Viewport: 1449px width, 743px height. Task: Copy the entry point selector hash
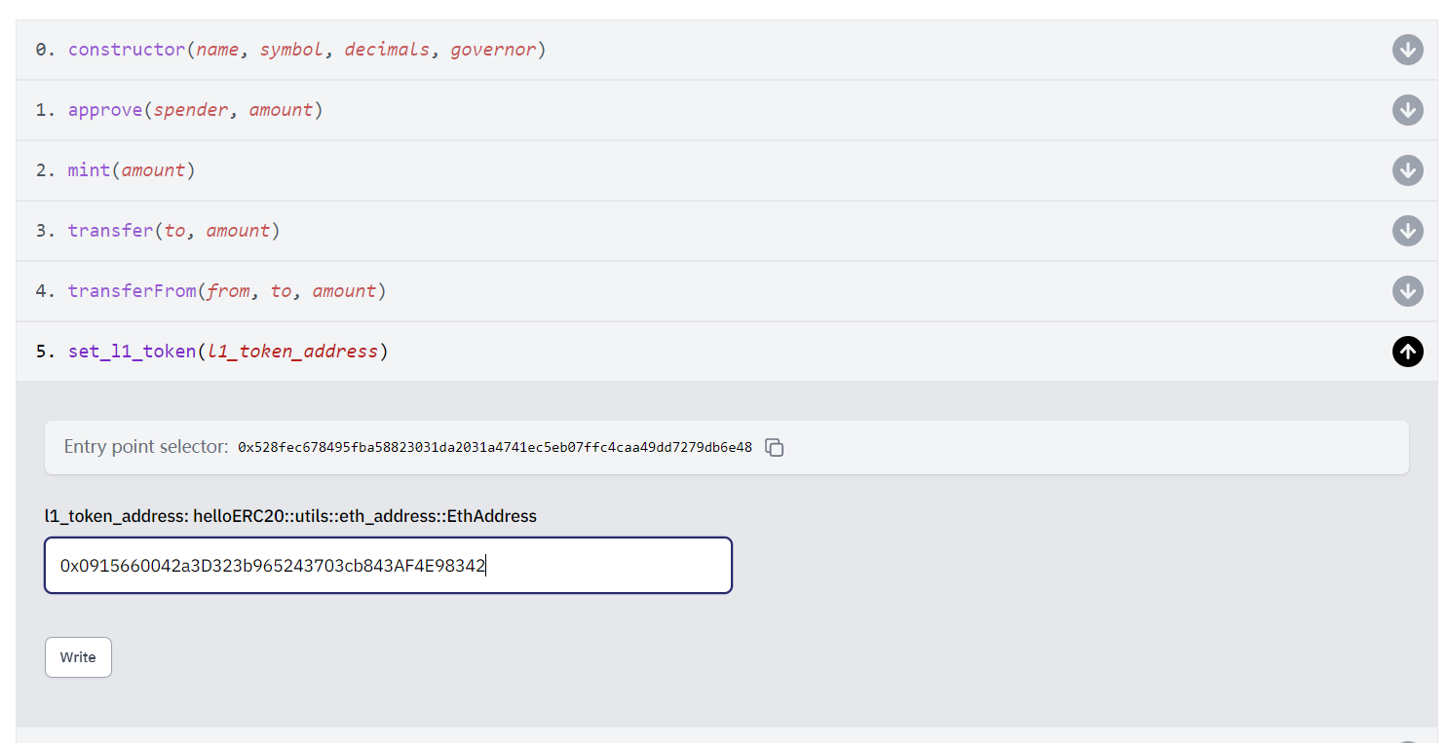pos(775,447)
